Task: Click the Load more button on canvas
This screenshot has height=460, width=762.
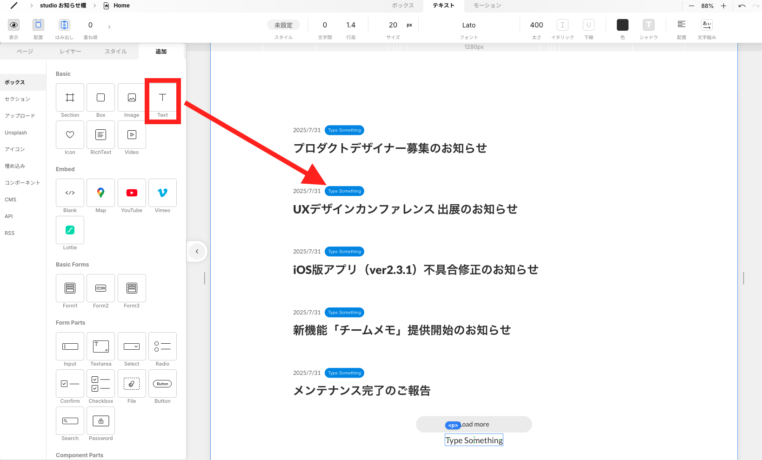Action: click(x=474, y=424)
